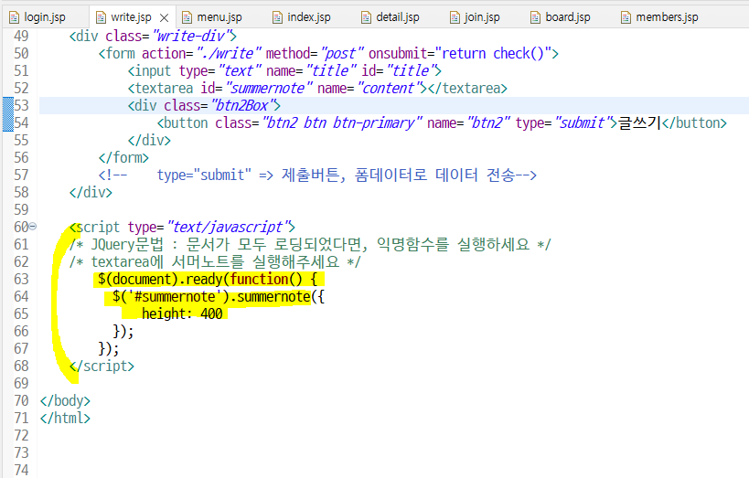This screenshot has width=749, height=478.
Task: Click the write.jsp file icon
Action: pos(101,17)
